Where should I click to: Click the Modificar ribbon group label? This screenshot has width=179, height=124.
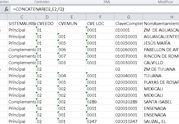(x=166, y=2)
